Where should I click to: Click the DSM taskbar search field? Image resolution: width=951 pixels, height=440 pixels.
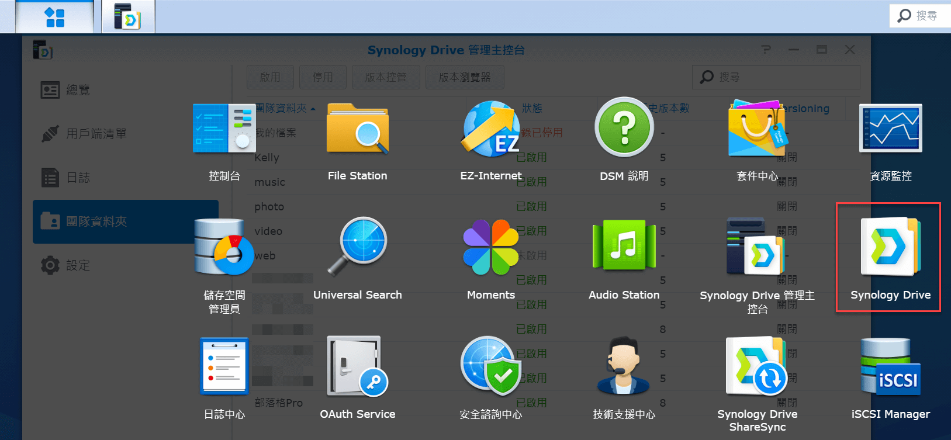click(920, 16)
